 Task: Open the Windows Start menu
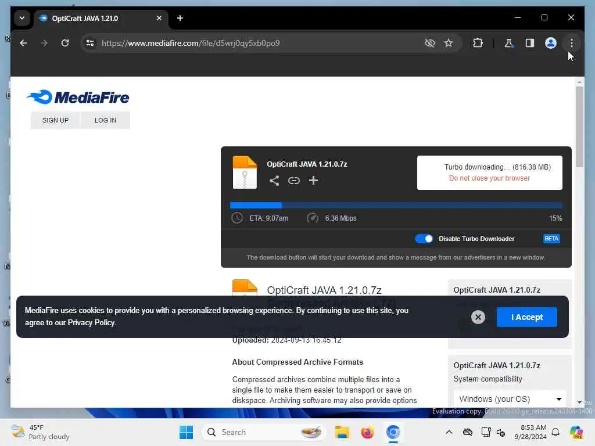tap(186, 432)
